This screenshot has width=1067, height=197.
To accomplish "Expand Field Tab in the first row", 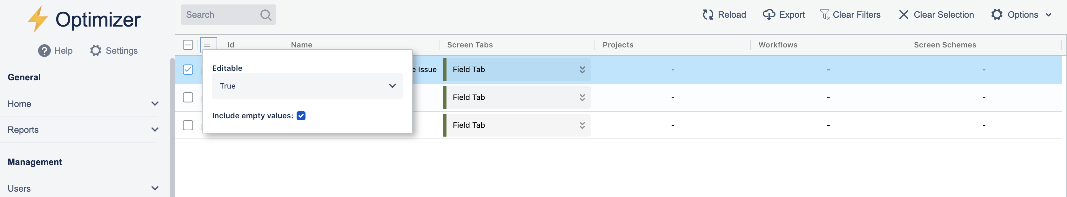I will tap(582, 70).
